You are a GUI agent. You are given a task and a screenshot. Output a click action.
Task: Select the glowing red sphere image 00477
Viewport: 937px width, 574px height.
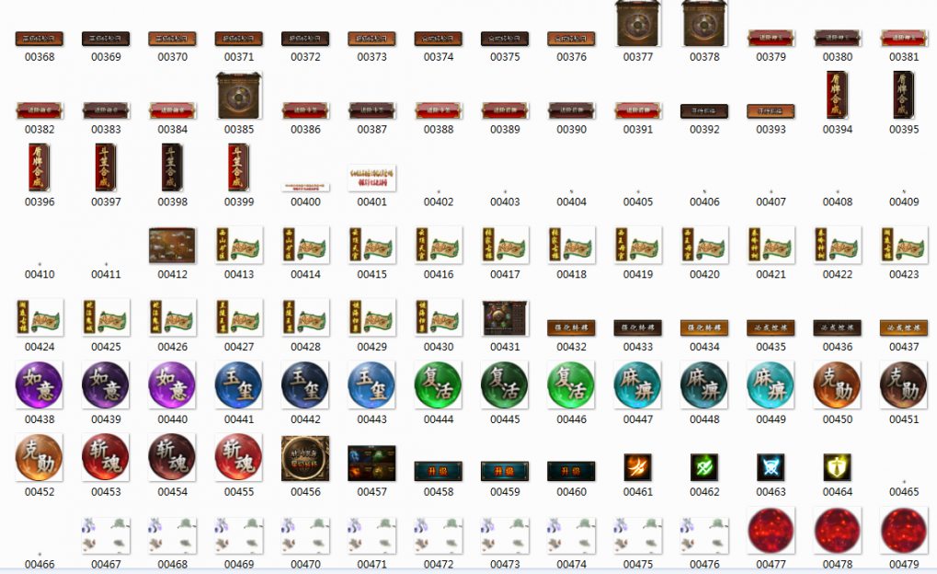771,530
